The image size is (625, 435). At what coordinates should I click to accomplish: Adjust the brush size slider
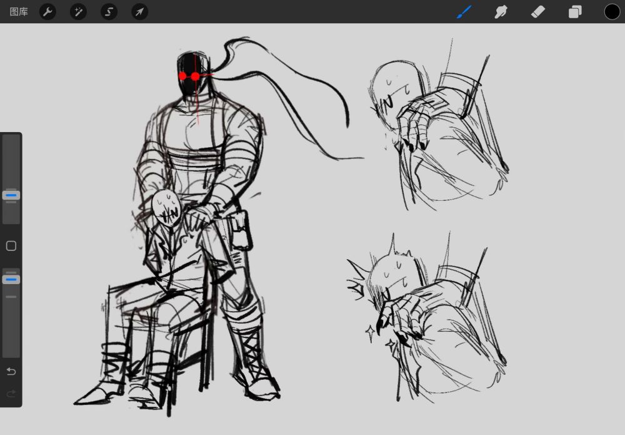click(11, 195)
